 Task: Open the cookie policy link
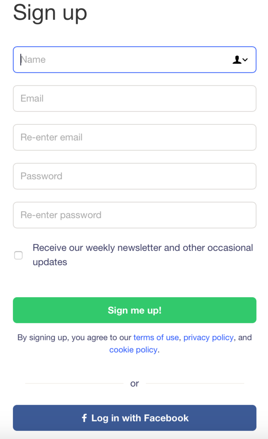click(133, 350)
